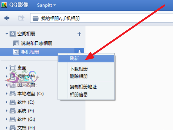The width and height of the screenshot is (173, 130).
Task: Go back with the left arrow button
Action: 7,18
